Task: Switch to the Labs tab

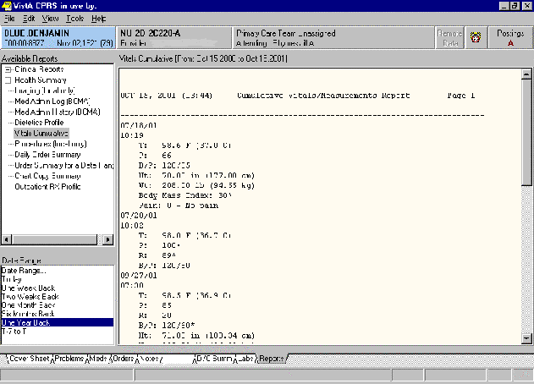Action: 245,359
